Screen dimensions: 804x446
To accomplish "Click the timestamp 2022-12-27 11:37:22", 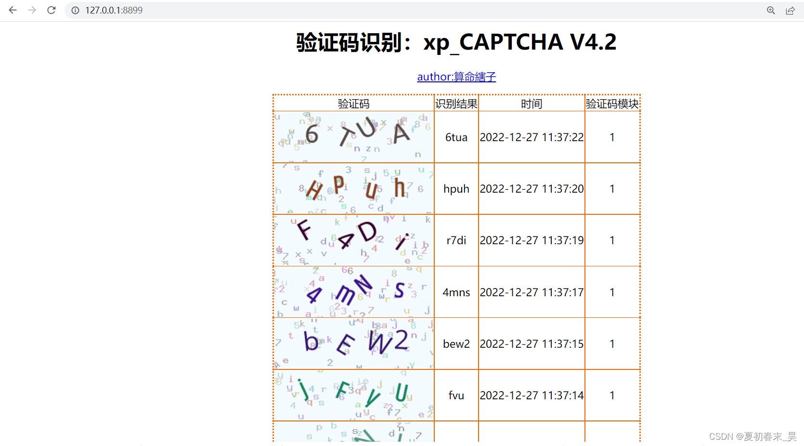I will point(532,137).
